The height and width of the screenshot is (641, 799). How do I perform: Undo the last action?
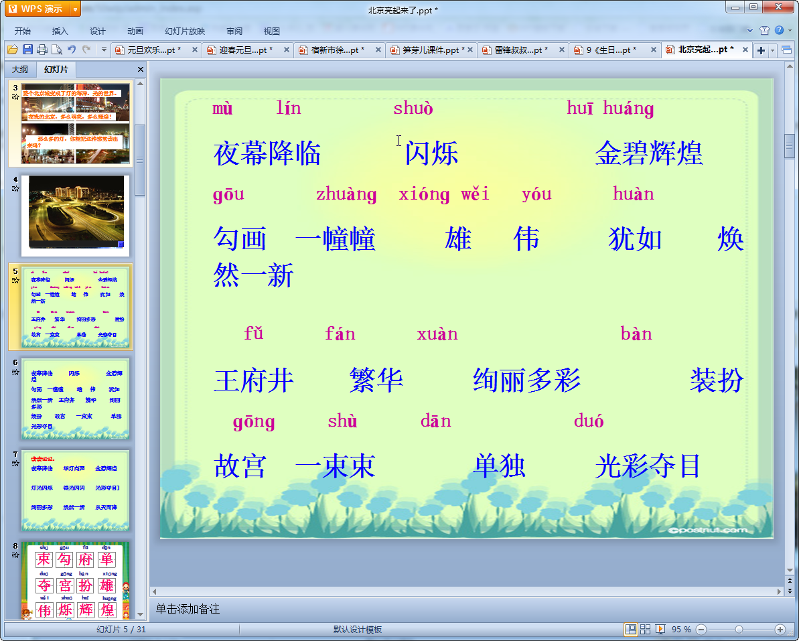72,50
